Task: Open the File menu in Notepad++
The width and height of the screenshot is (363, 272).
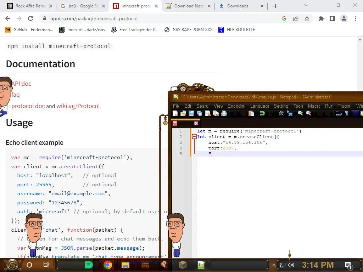Action: pos(176,106)
